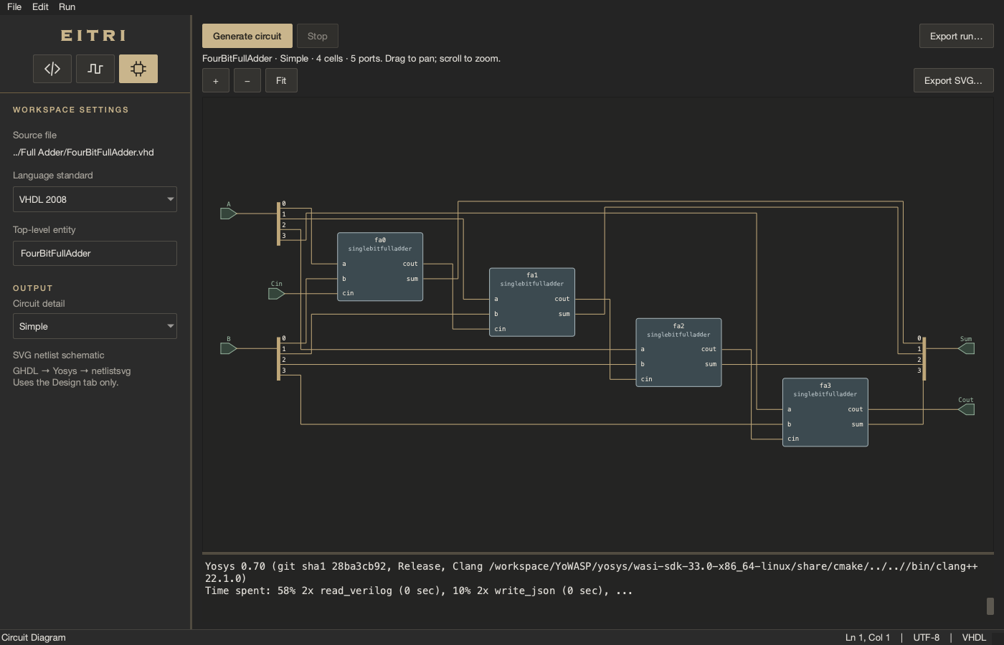This screenshot has height=645, width=1004.
Task: Click the Generate circuit button
Action: pos(247,36)
